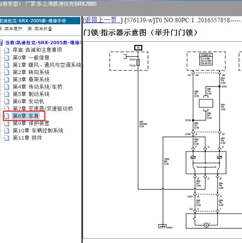
Task: Click the page icon beside 序言 告诫和注意事项
Action: click(x=6, y=50)
